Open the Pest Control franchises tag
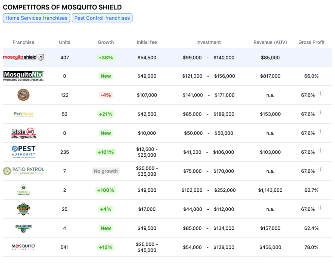Viewport: 335px width, 263px height. click(x=102, y=18)
